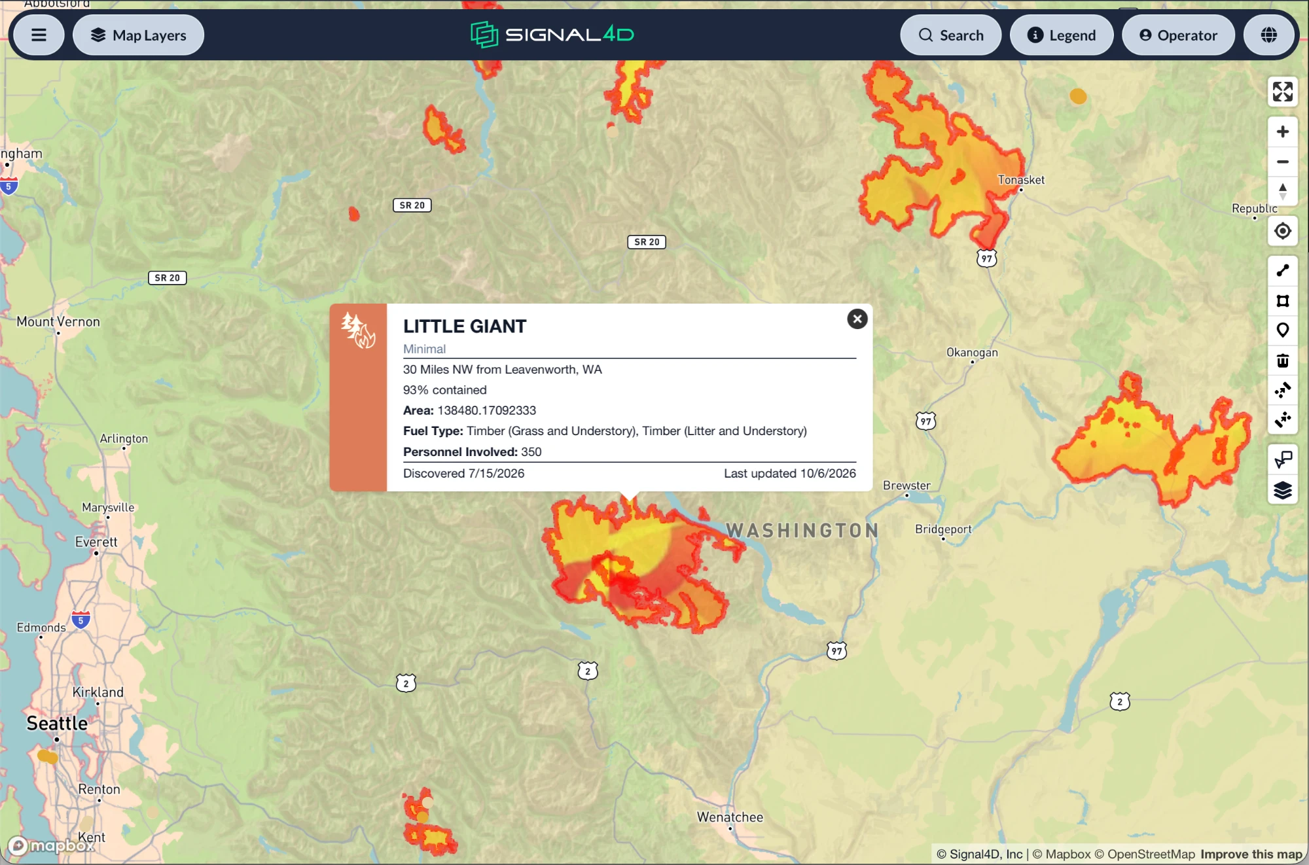Locate my current position
The width and height of the screenshot is (1309, 865).
click(1282, 231)
